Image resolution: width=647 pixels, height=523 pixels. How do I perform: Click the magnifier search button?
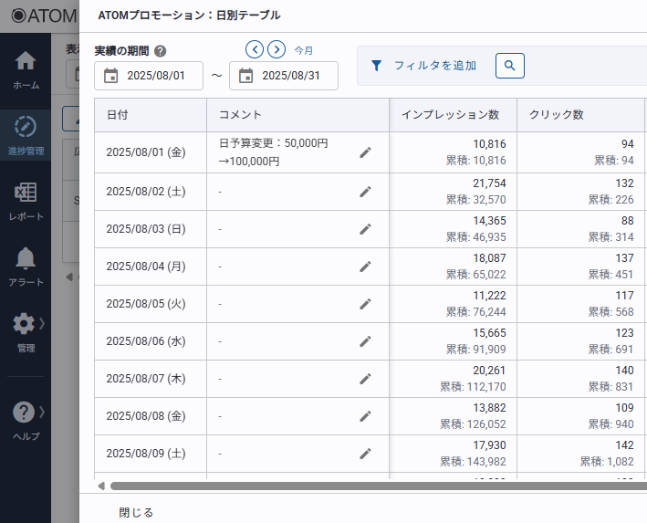tap(510, 66)
